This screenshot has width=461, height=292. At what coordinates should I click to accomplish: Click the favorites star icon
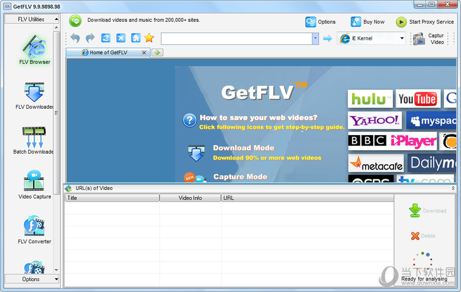point(149,38)
